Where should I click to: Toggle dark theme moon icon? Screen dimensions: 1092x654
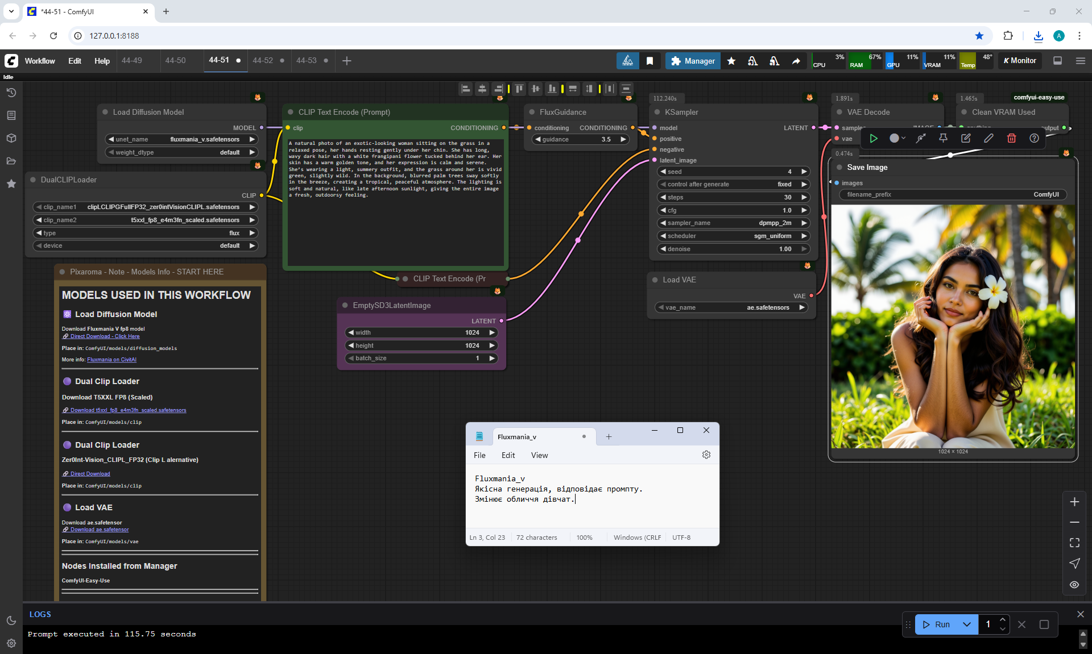pos(11,620)
